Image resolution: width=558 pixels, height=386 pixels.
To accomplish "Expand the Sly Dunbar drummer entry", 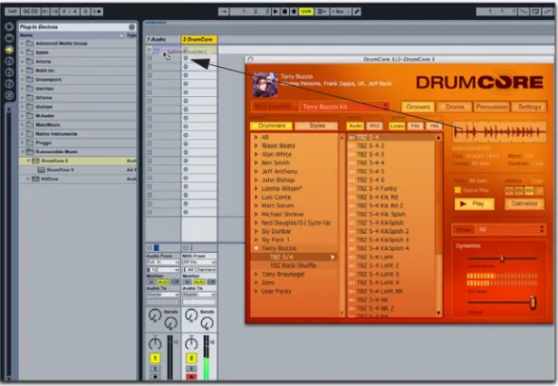I will pos(256,231).
